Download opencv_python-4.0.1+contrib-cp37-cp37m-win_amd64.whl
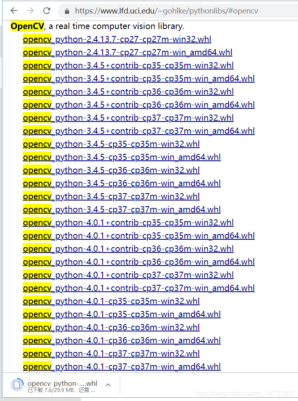298x401 pixels. (139, 288)
